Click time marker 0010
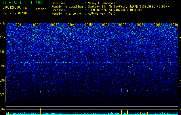Viewport: 181px width, 115px height. point(174,25)
